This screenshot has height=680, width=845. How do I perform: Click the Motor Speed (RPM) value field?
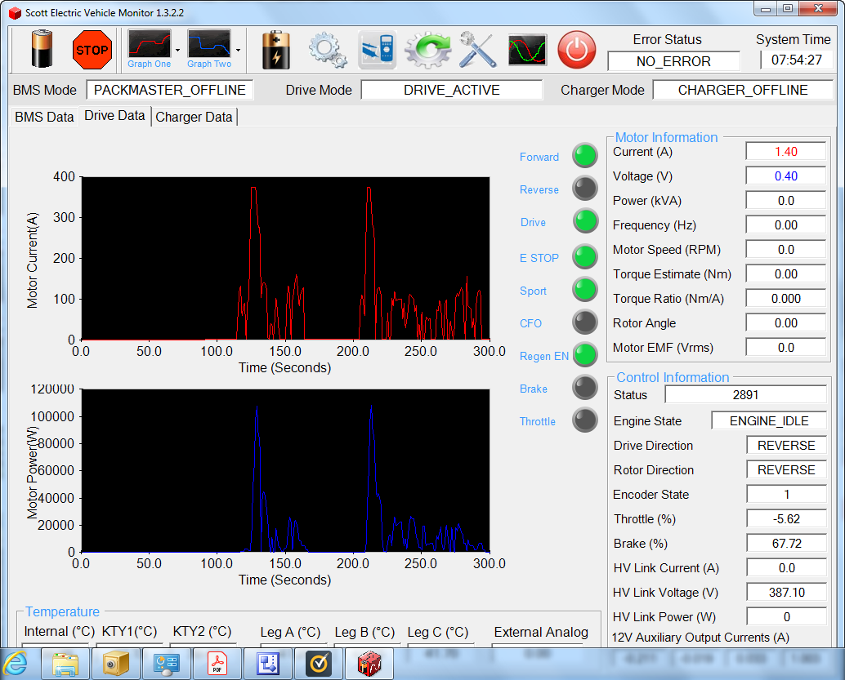coord(785,250)
